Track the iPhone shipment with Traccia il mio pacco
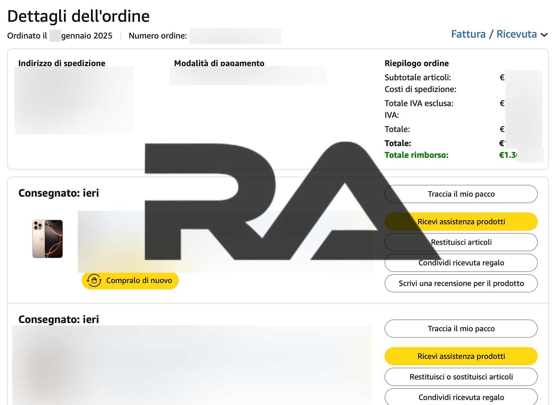The image size is (556, 405). pyautogui.click(x=461, y=194)
